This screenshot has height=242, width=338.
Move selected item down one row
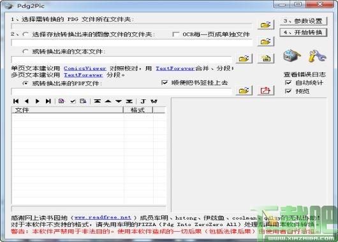point(119,101)
